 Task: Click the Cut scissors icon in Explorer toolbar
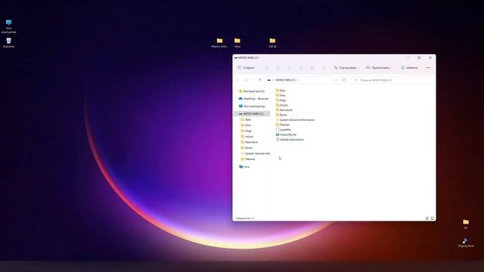(x=267, y=67)
